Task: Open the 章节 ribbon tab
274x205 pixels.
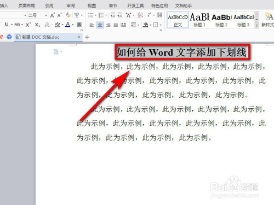Action: click(113, 5)
